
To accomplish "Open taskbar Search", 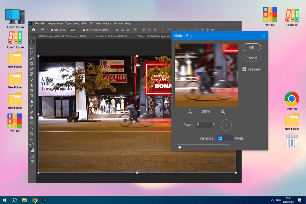I will [x=14, y=200].
